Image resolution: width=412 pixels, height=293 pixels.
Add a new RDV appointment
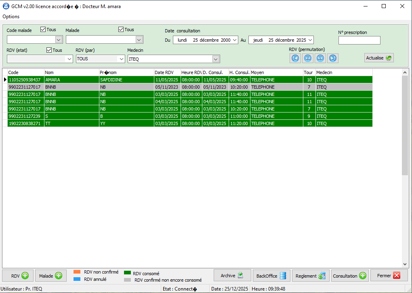(x=18, y=276)
